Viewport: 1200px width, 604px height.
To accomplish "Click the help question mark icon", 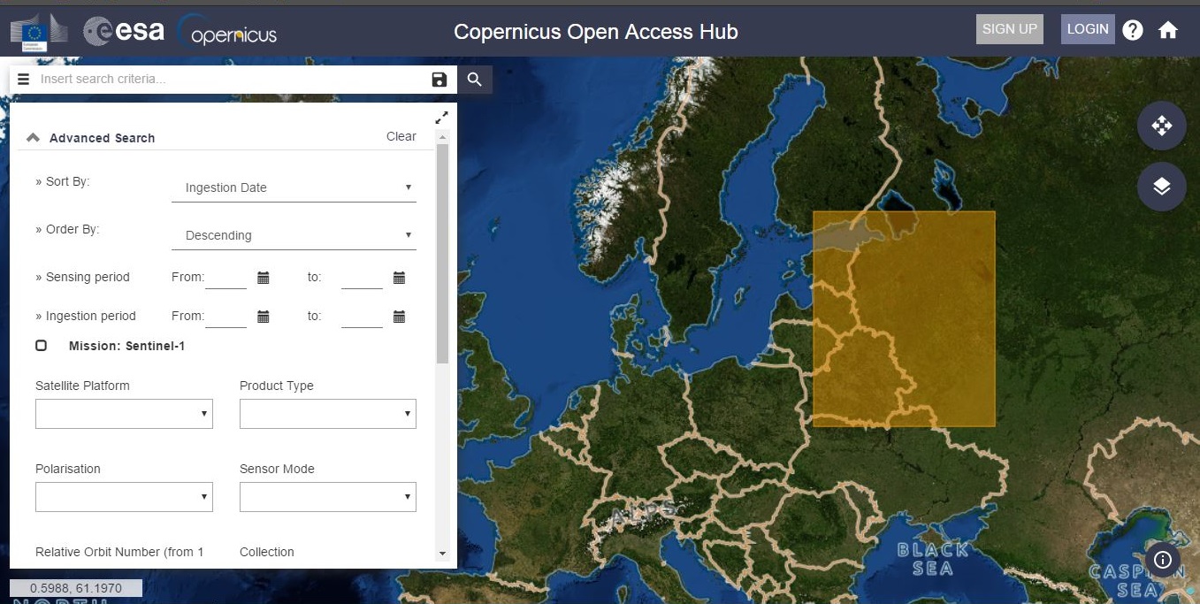I will [1133, 30].
